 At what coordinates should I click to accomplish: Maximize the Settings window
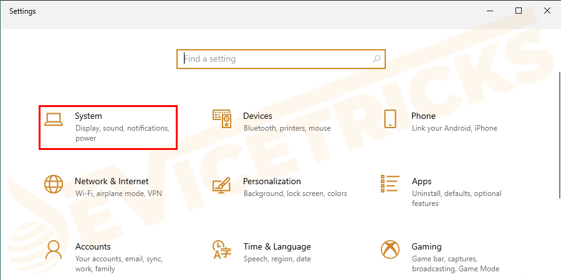[519, 11]
